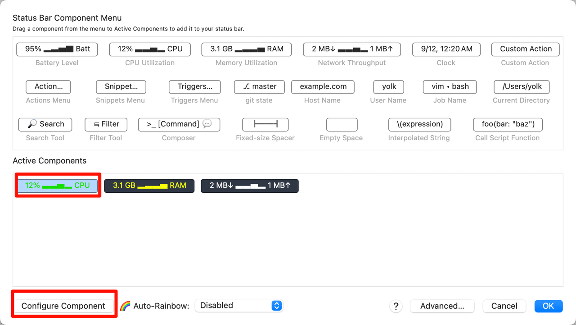Viewport: 576px width, 325px height.
Task: Select the Network Throughput menu component
Action: point(351,49)
